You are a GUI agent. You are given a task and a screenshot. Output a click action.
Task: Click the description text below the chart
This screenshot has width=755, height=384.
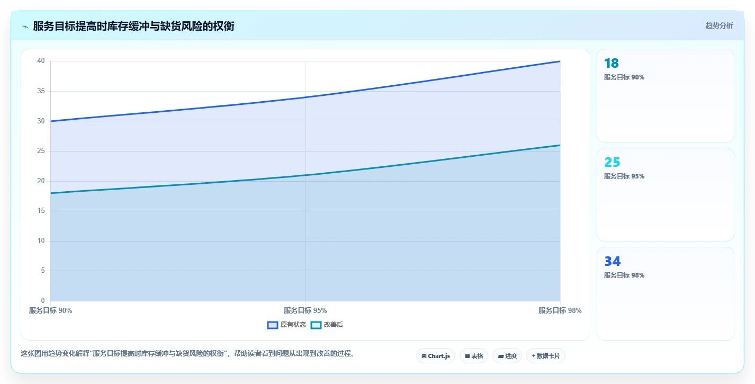pyautogui.click(x=187, y=353)
